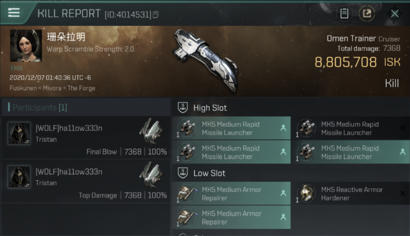Share the kill report externally

click(367, 13)
